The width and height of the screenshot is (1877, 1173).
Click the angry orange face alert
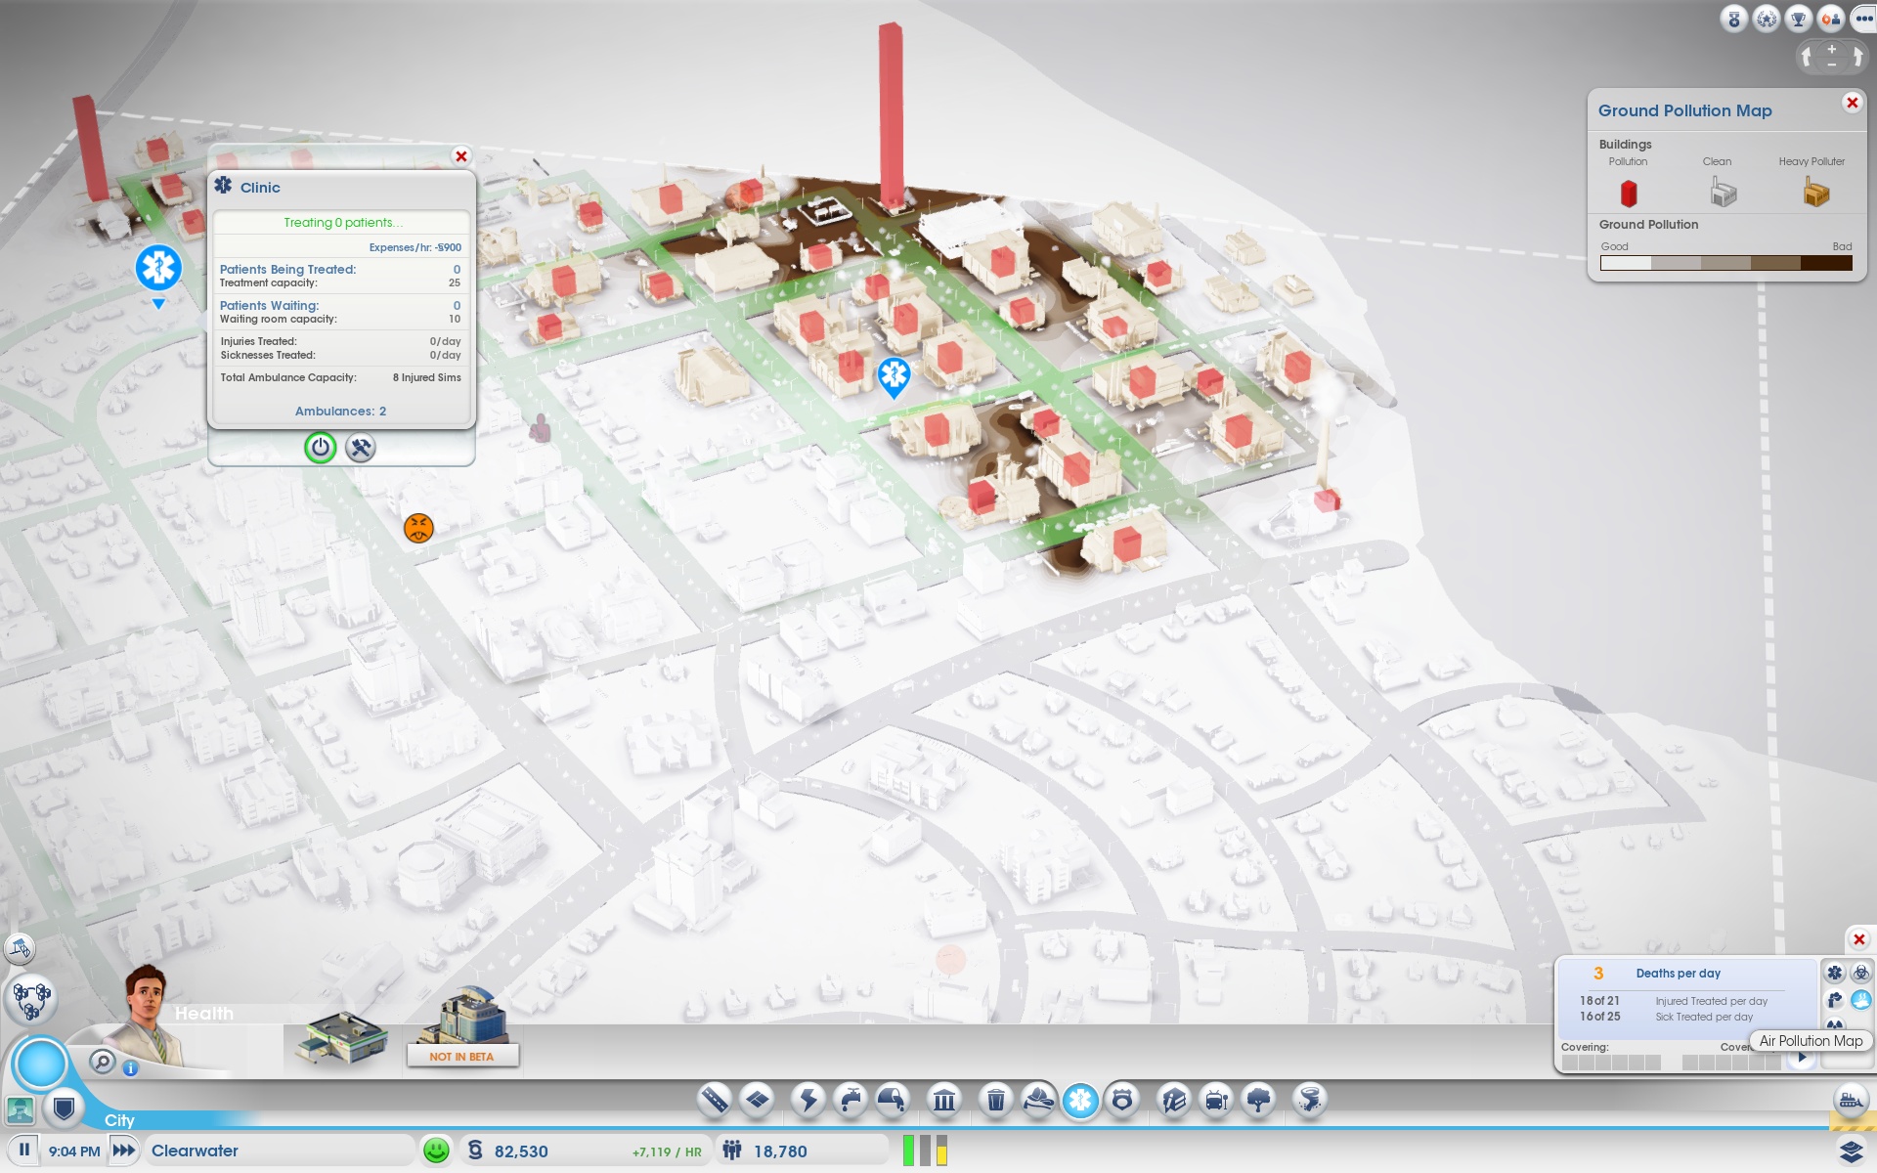(418, 528)
